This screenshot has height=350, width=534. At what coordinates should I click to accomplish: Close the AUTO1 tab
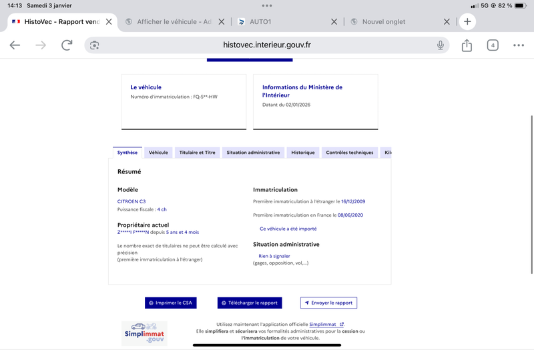(x=334, y=21)
